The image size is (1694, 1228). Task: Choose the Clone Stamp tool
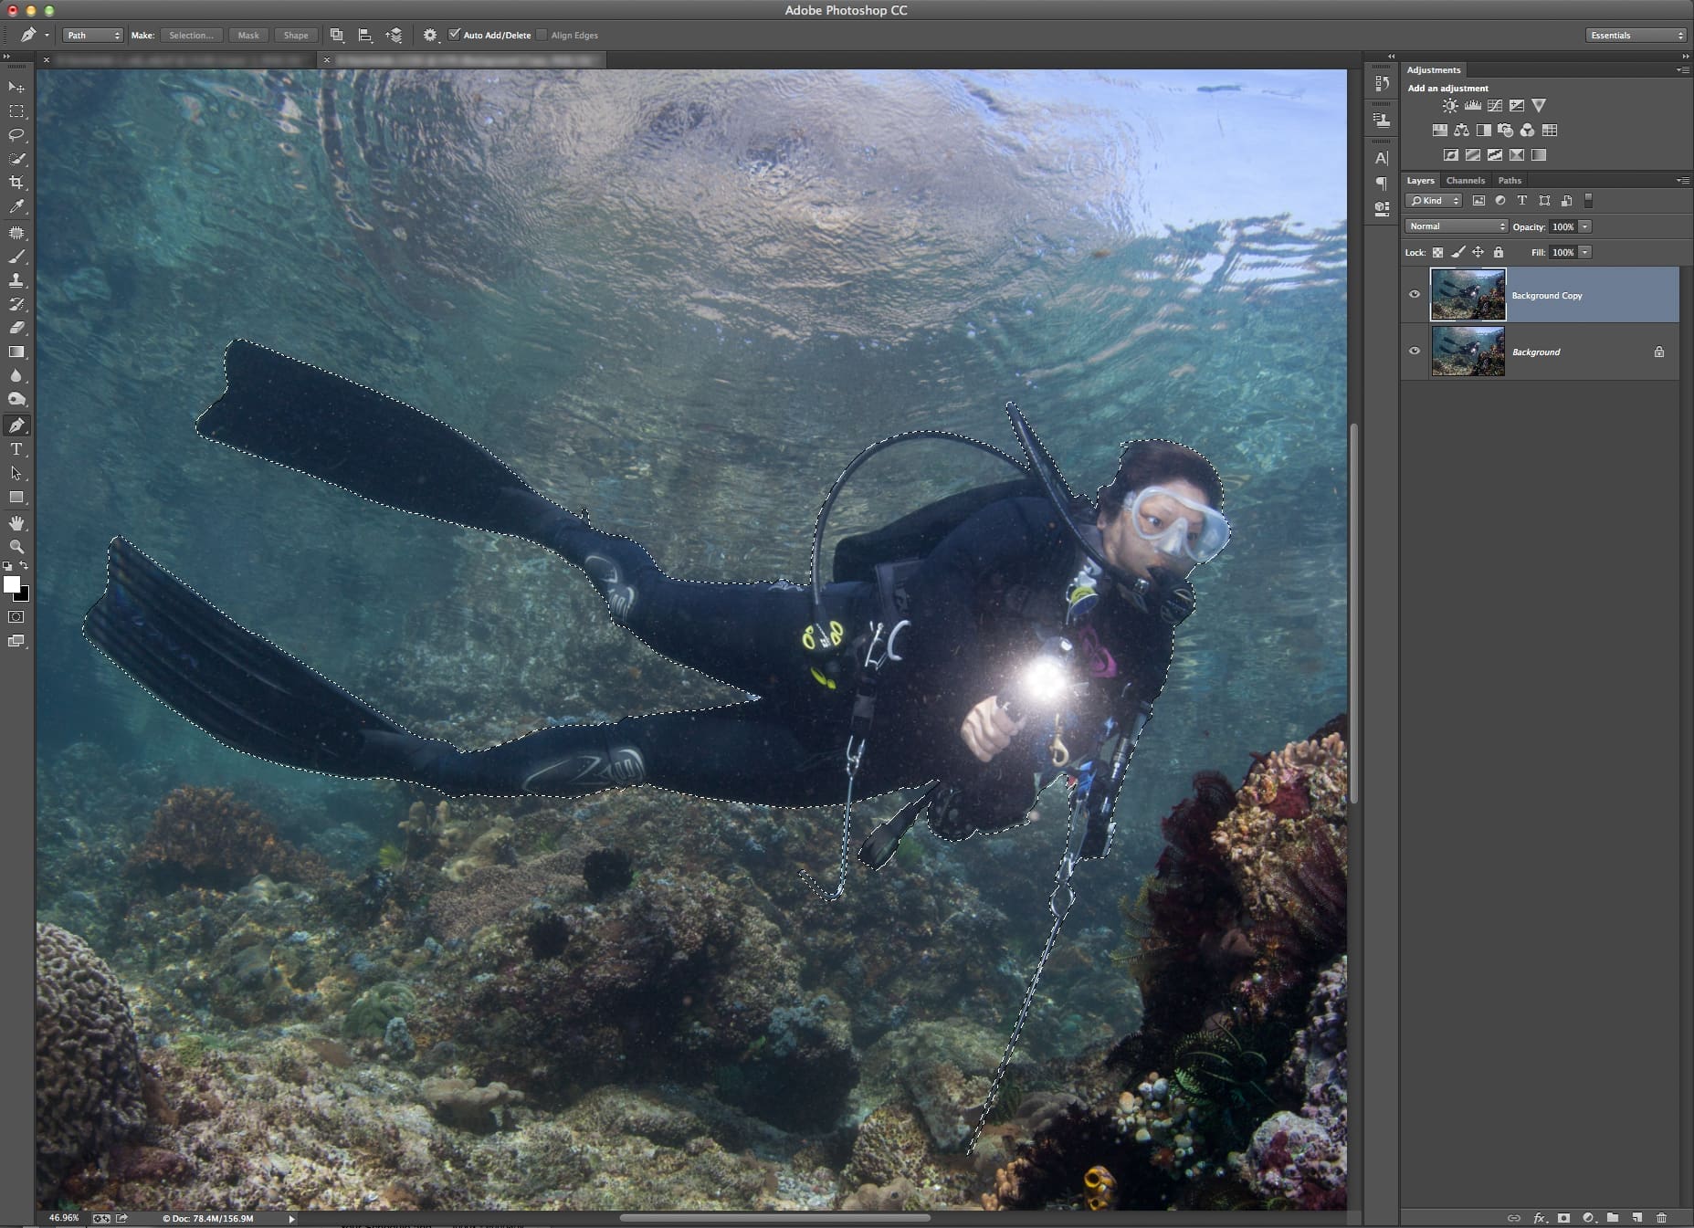16,280
